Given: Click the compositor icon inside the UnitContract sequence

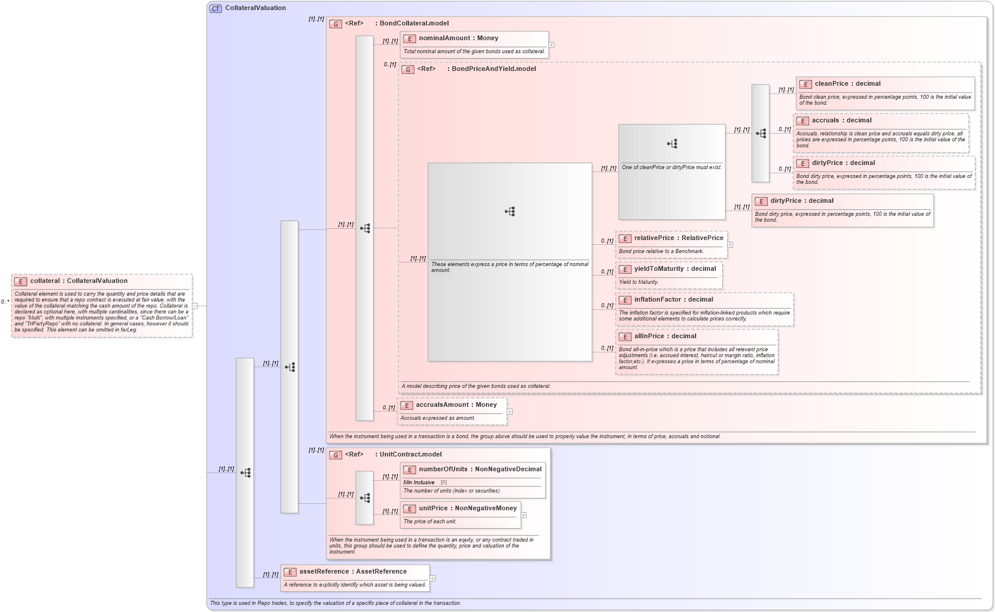Looking at the screenshot, I should click(x=365, y=497).
